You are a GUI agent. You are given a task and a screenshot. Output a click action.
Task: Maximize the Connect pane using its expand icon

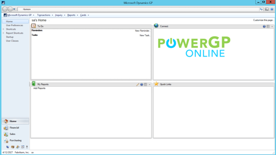268,26
